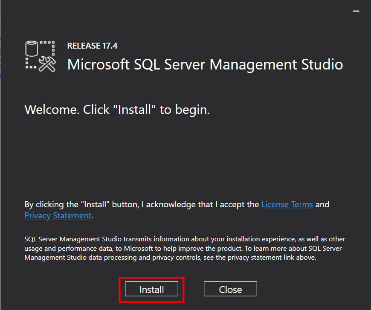Screen dimensions: 371x310
Task: Click the Install button
Action: [151, 290]
